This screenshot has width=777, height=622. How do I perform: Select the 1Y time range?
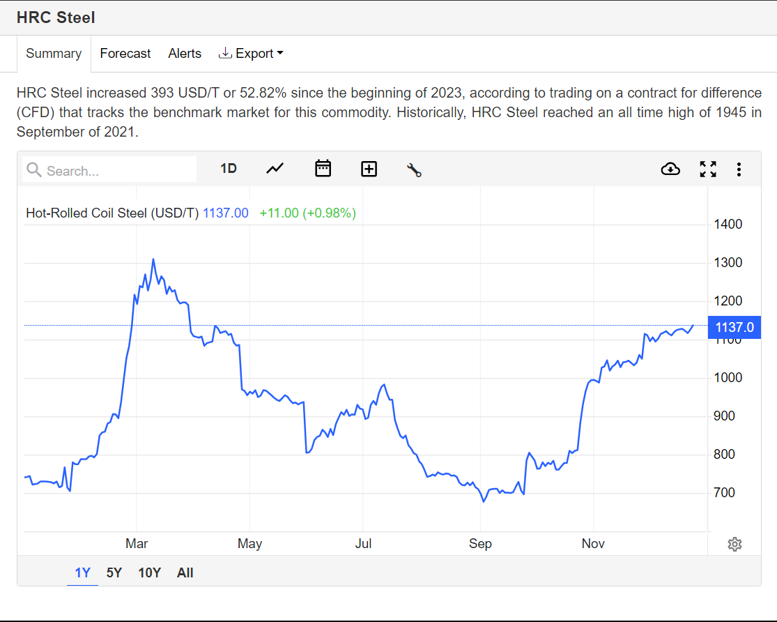(82, 573)
